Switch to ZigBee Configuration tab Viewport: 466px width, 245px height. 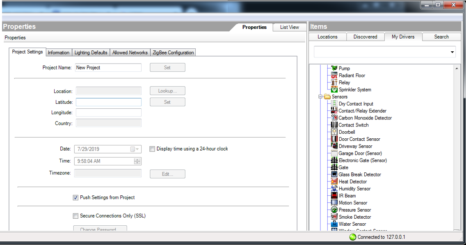(x=173, y=53)
